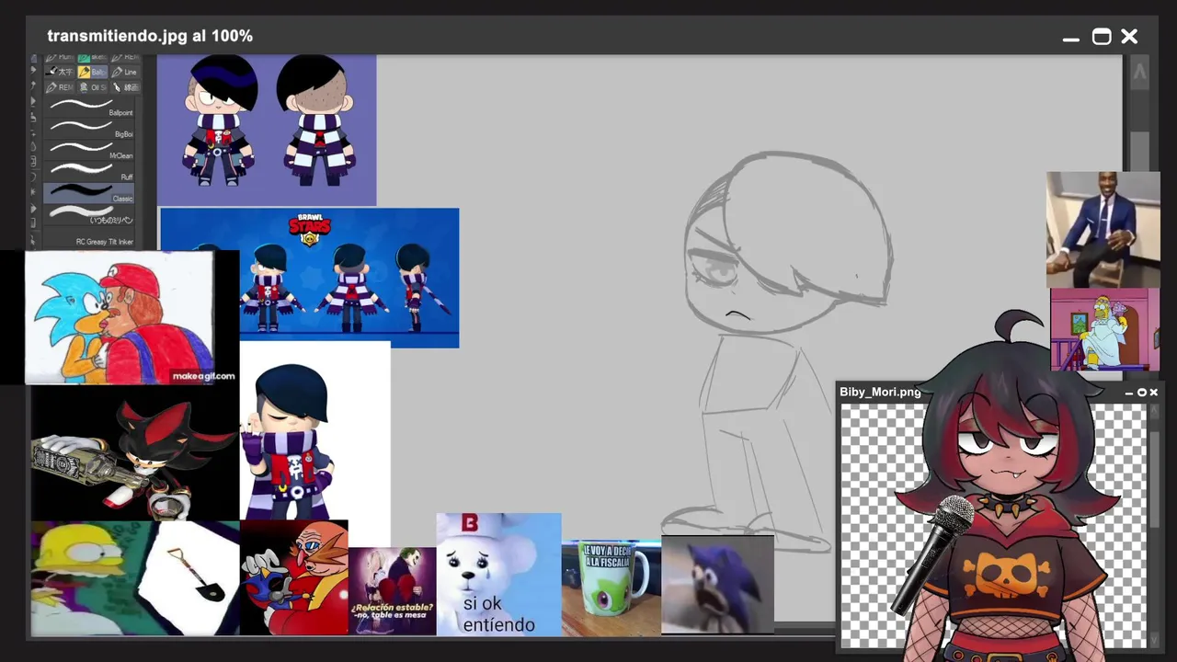Select the 太字 pen sub tool group
This screenshot has height=662, width=1177.
61,72
